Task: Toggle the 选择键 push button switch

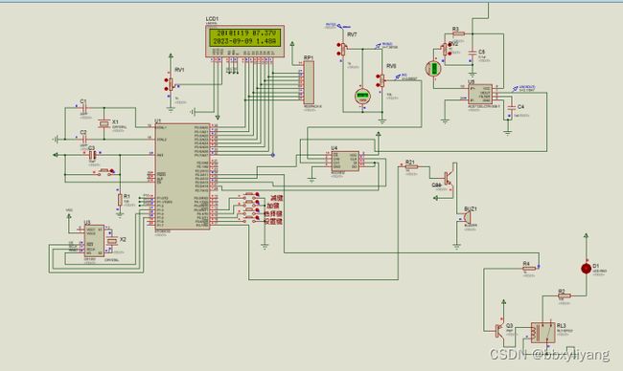Action: (249, 211)
